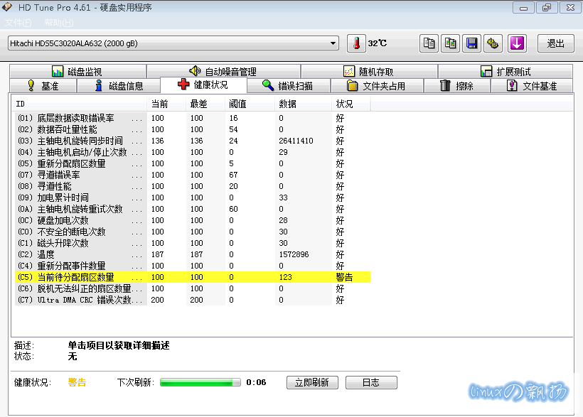The width and height of the screenshot is (583, 417).
Task: Open the 扩展测试 tab
Action: click(x=506, y=72)
